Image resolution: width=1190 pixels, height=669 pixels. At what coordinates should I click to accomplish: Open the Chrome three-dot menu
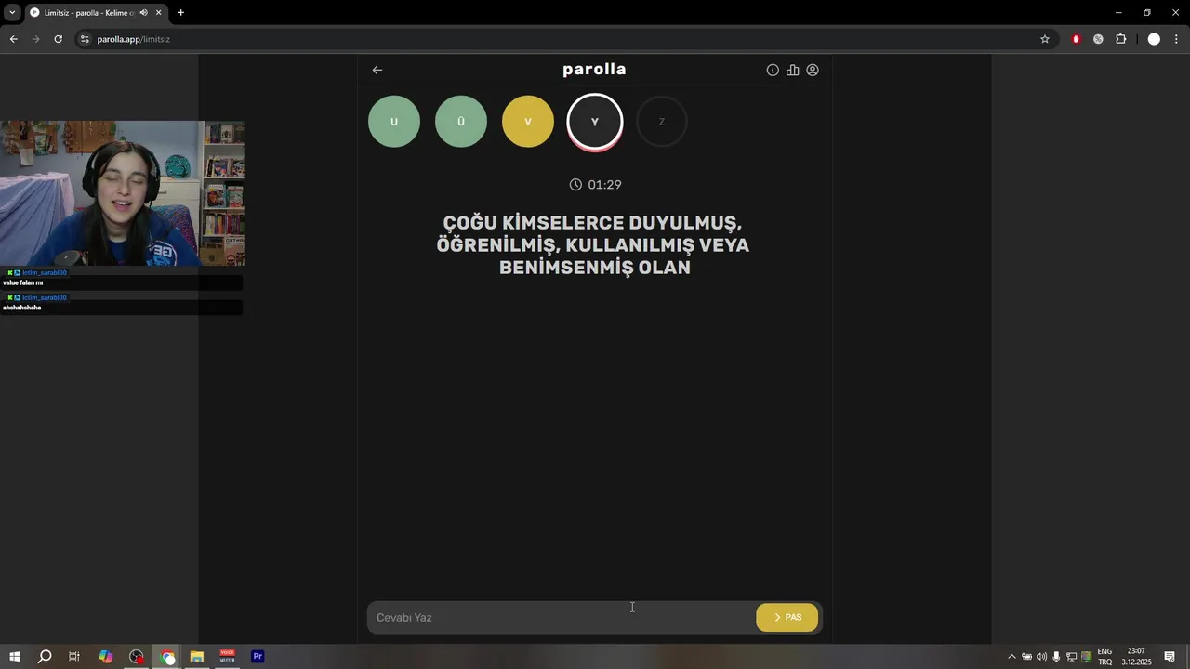pos(1177,39)
